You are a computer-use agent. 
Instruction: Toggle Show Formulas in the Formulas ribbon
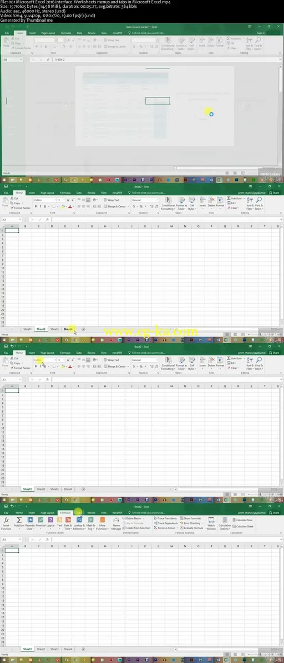(x=191, y=518)
